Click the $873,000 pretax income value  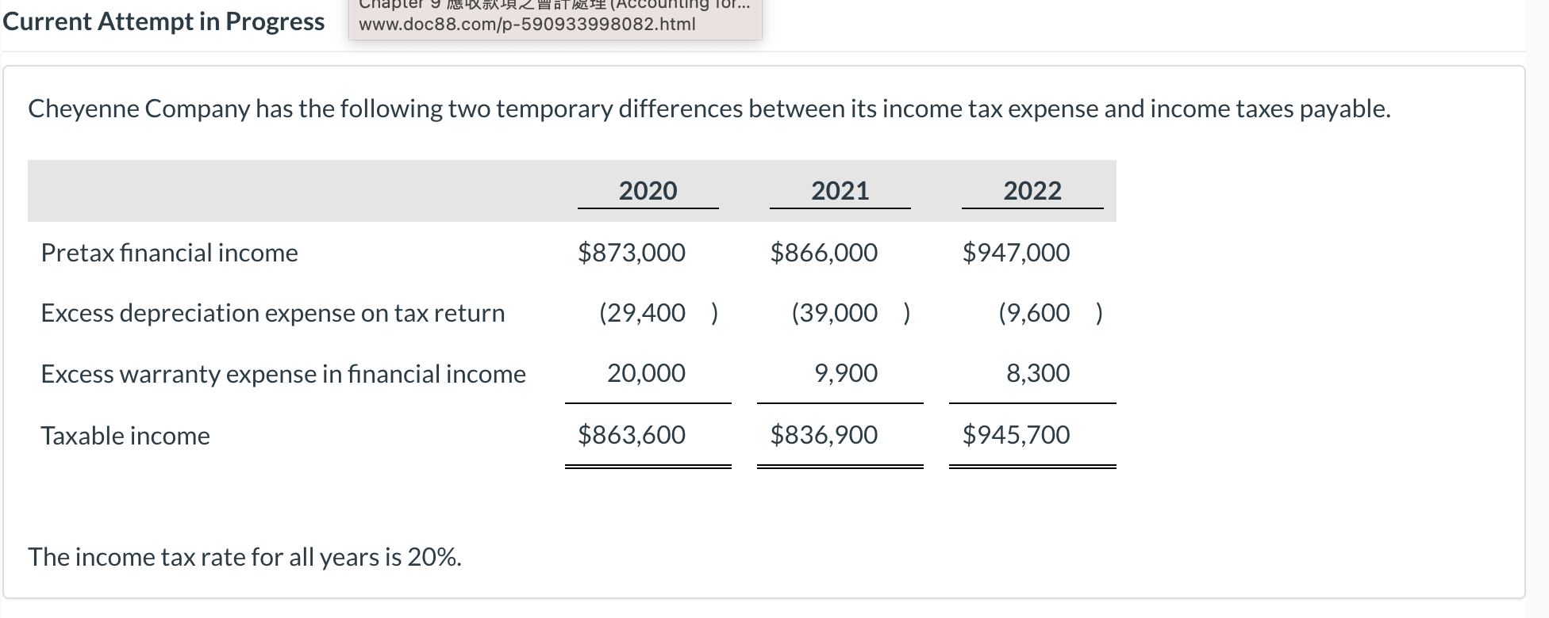pos(632,252)
